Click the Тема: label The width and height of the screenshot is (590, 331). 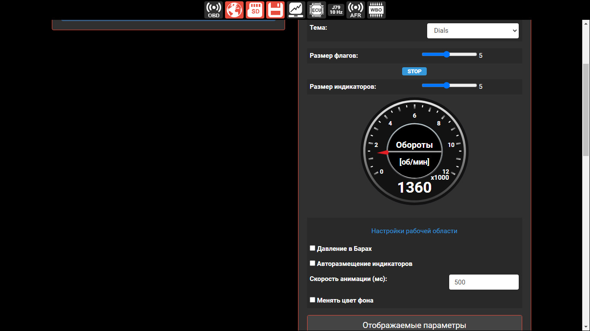click(x=319, y=28)
